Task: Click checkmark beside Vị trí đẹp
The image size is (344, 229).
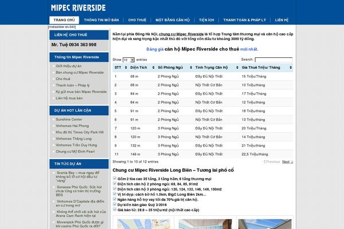Action: [115, 194]
